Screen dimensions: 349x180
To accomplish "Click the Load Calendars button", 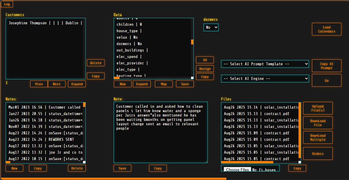I will coord(326,29).
